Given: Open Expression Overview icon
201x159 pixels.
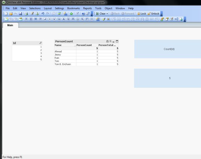Looking at the screenshot, I should 172,19.
